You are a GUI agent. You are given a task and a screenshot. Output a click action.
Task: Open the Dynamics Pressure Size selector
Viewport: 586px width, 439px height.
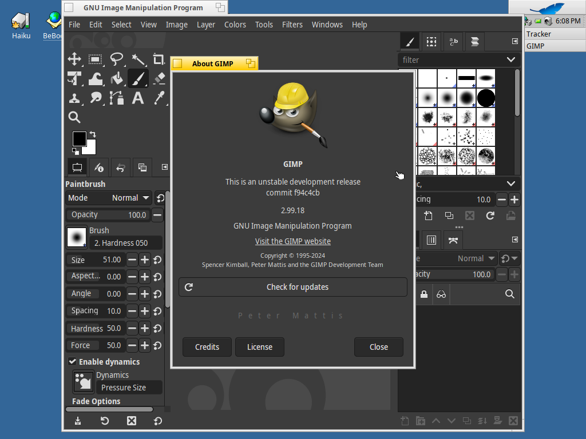(129, 388)
